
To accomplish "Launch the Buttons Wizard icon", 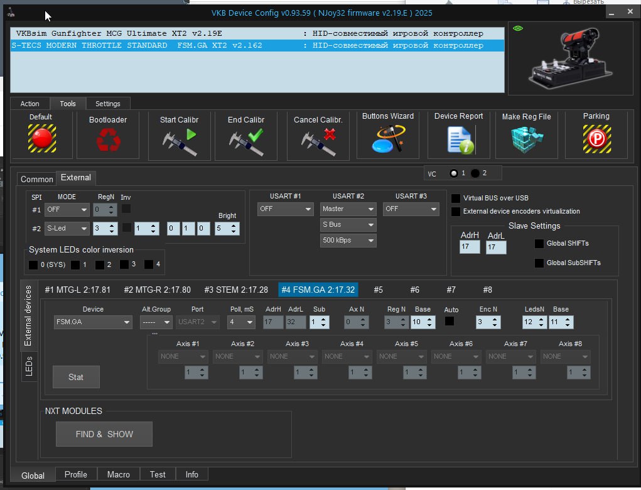I will pyautogui.click(x=387, y=139).
